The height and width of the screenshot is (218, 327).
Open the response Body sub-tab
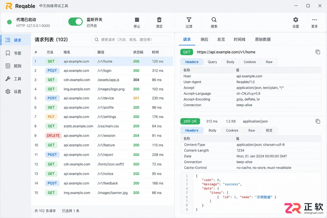click(212, 130)
